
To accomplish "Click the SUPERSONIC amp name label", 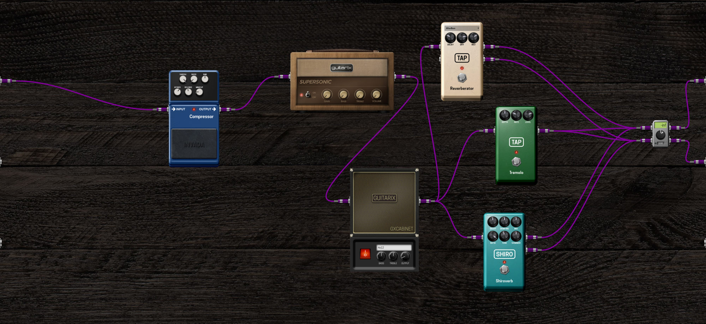I will [x=316, y=82].
